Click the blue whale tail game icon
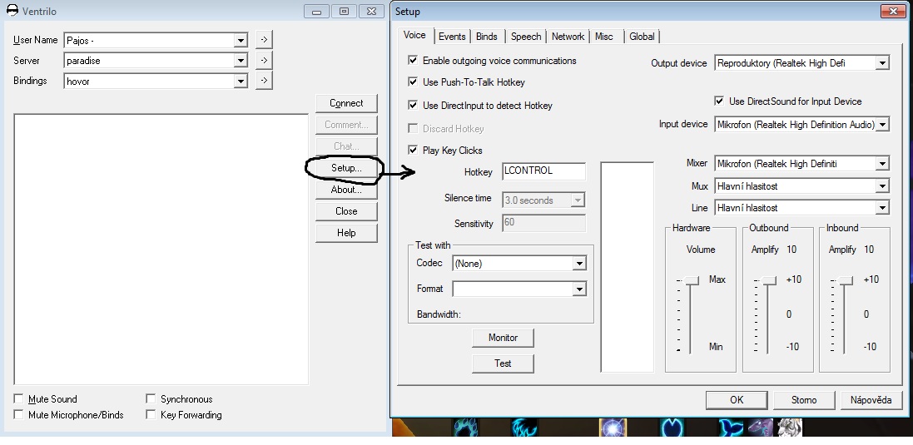Screen dimensions: 913x445 pyautogui.click(x=731, y=428)
